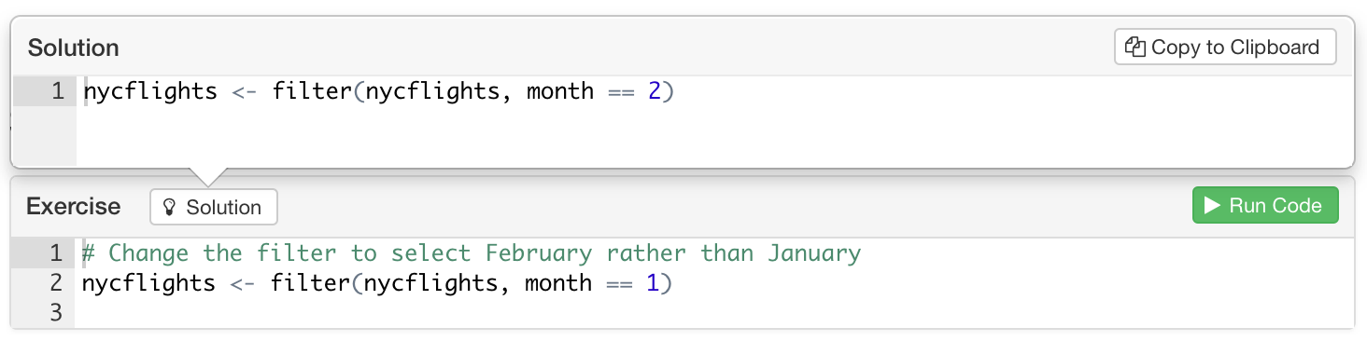Click the Run Code button
Screen dimensions: 1367x341
click(x=1264, y=205)
